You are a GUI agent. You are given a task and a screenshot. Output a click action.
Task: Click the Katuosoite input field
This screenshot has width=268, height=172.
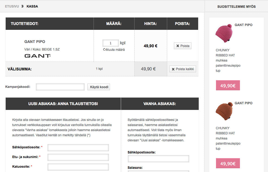pyautogui.click(x=78, y=167)
